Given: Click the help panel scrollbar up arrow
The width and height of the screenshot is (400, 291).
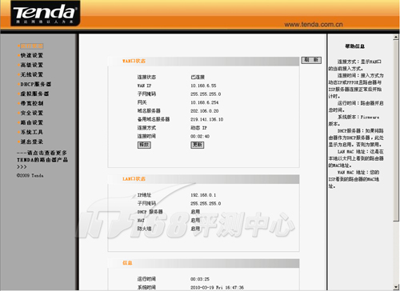Looking at the screenshot, I should point(396,38).
